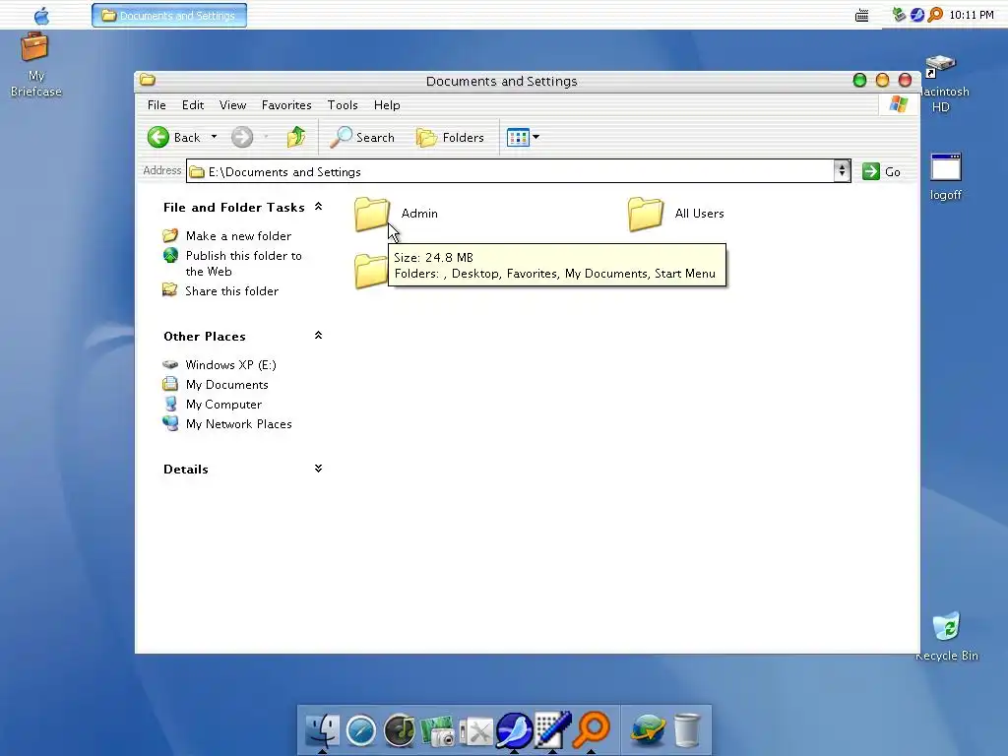Click the keyboard icon in top bar
1008x756 pixels.
[x=861, y=15]
